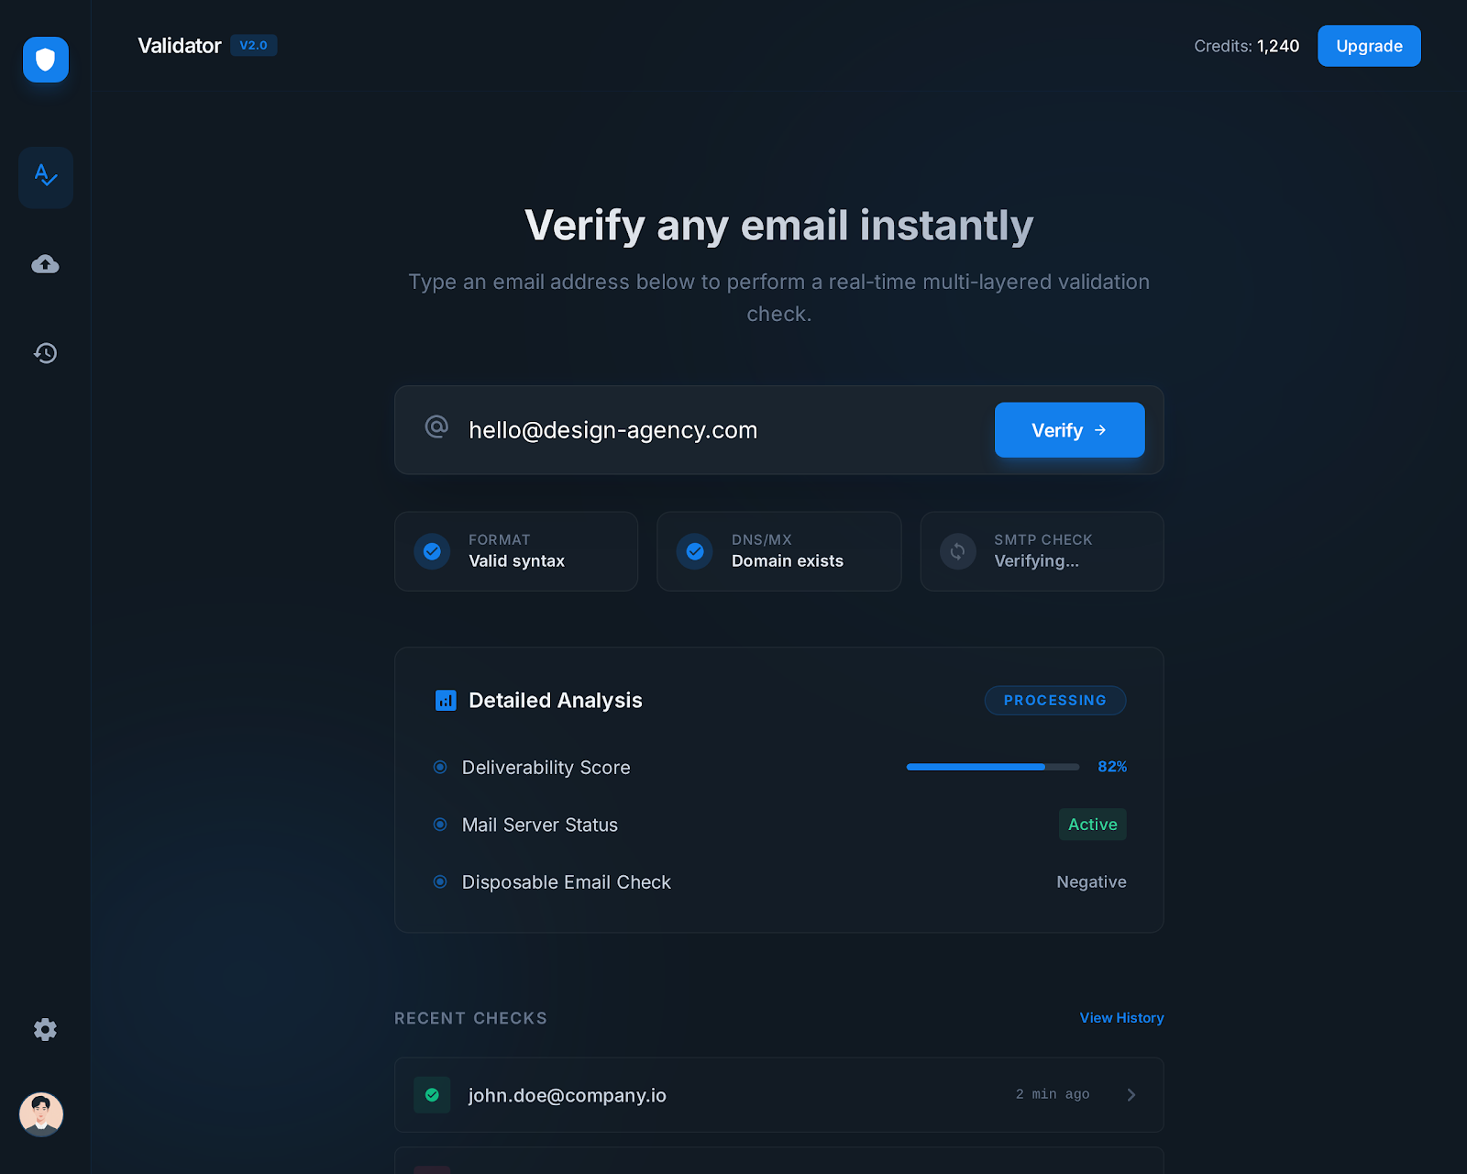Open View History
The image size is (1467, 1174).
pos(1120,1018)
